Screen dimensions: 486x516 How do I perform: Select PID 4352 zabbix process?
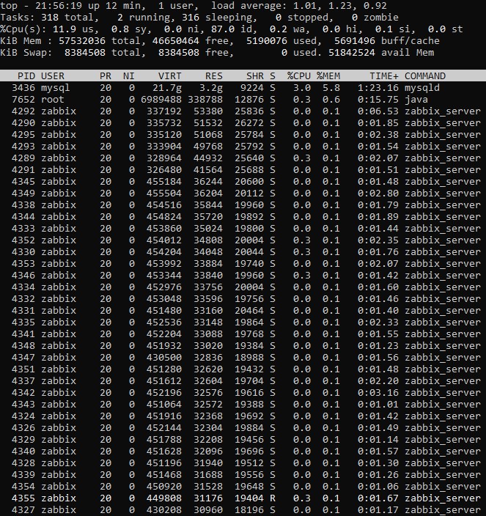click(23, 240)
